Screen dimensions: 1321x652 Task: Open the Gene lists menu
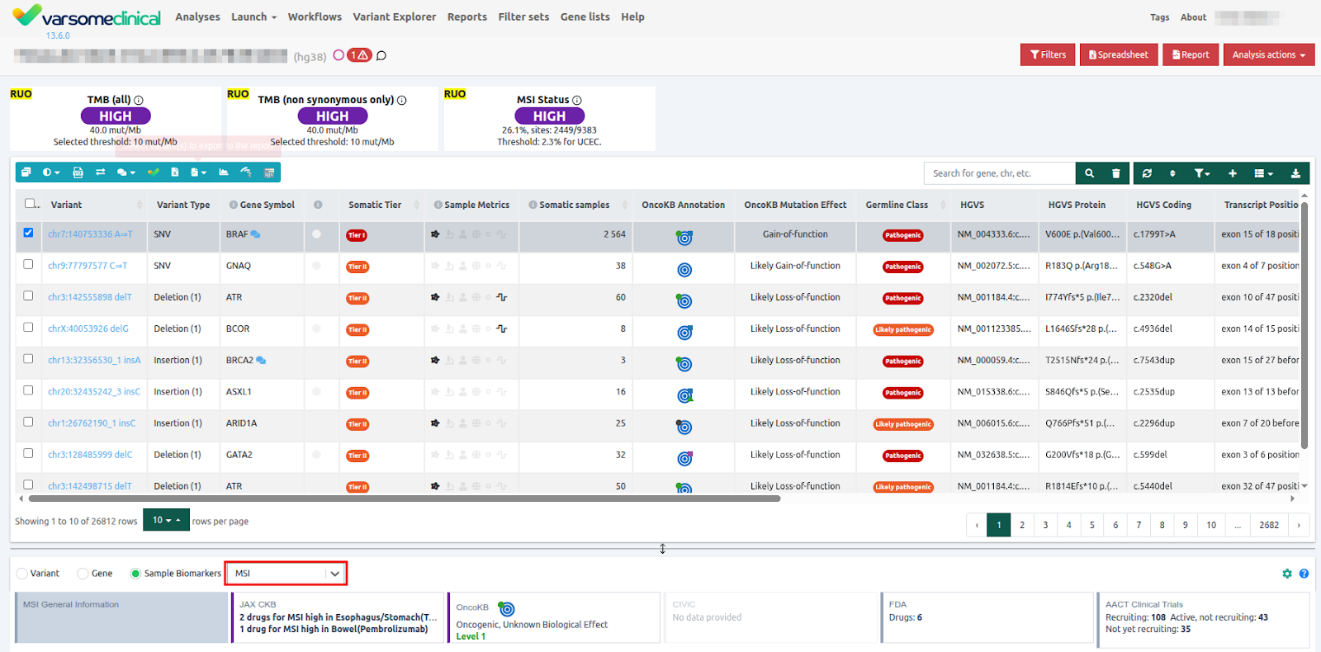click(x=585, y=17)
